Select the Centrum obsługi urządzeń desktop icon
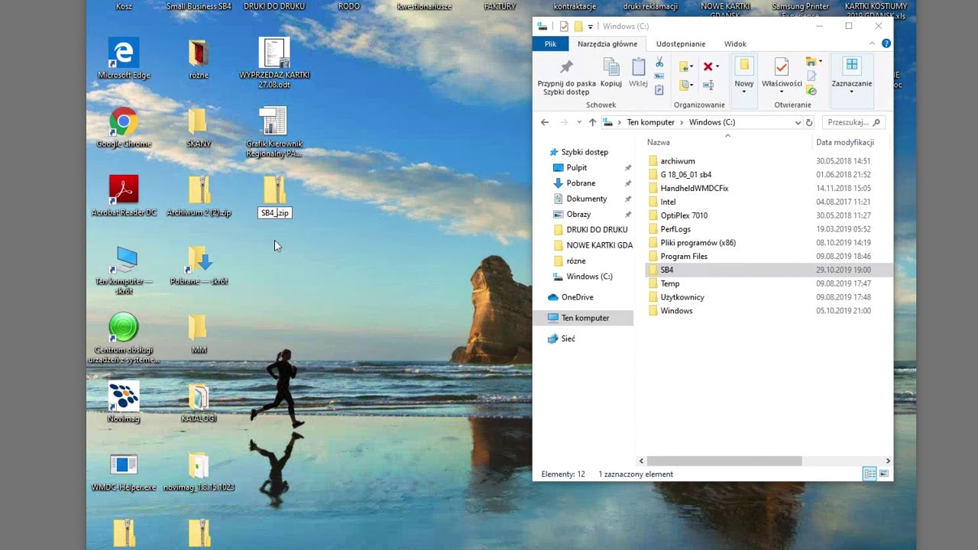Viewport: 978px width, 550px height. click(x=124, y=337)
